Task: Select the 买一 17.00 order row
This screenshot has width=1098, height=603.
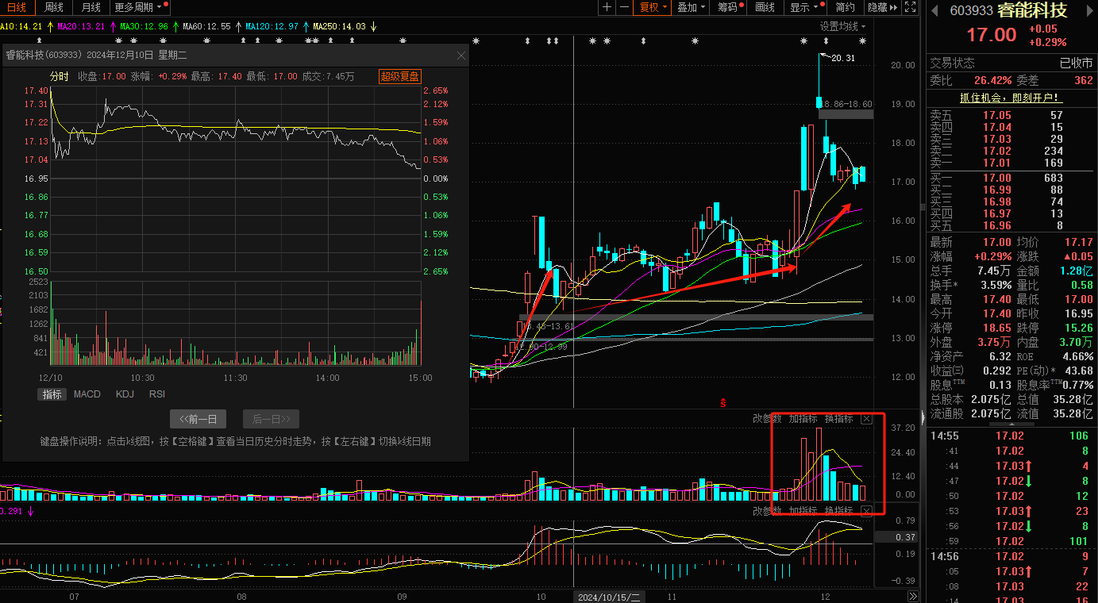Action: pyautogui.click(x=1011, y=178)
